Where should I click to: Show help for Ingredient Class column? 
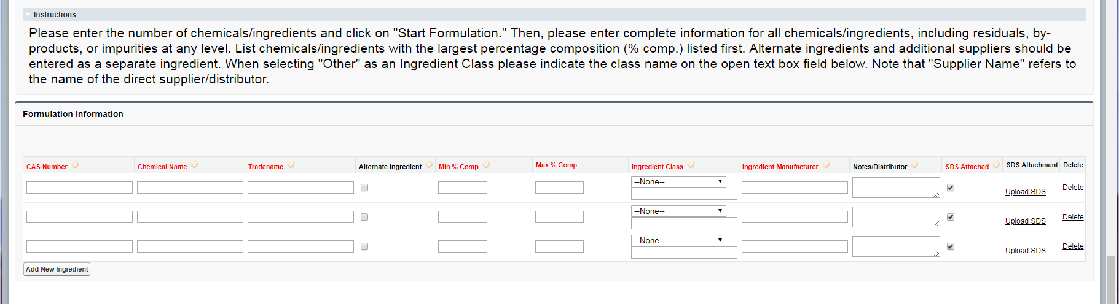click(691, 165)
